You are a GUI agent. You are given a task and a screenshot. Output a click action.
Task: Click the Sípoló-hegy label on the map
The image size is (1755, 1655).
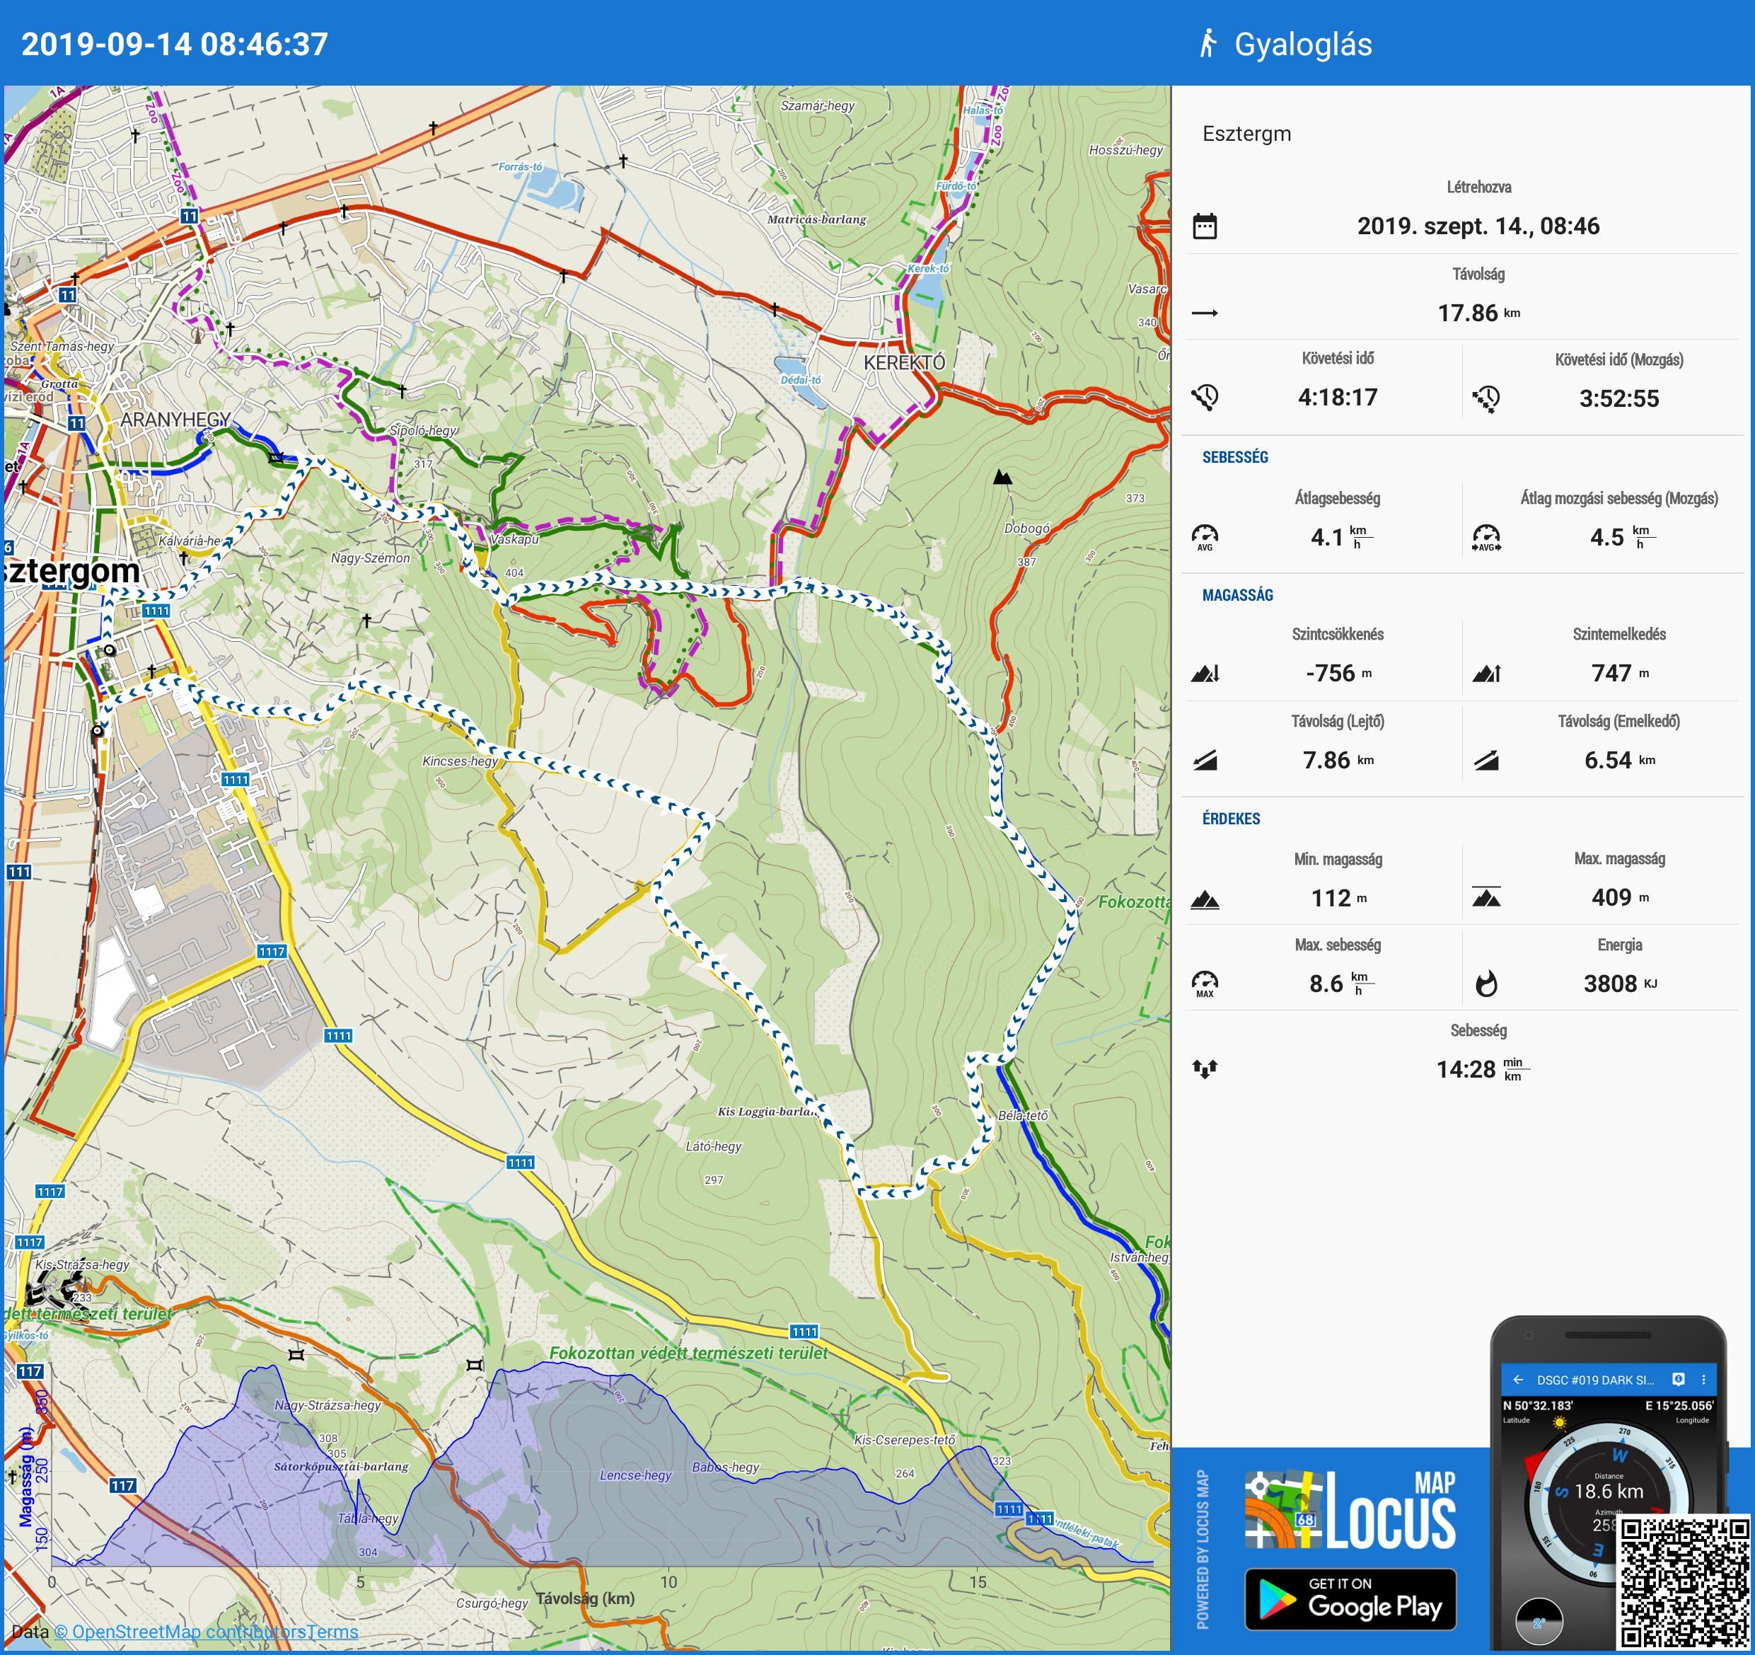424,430
